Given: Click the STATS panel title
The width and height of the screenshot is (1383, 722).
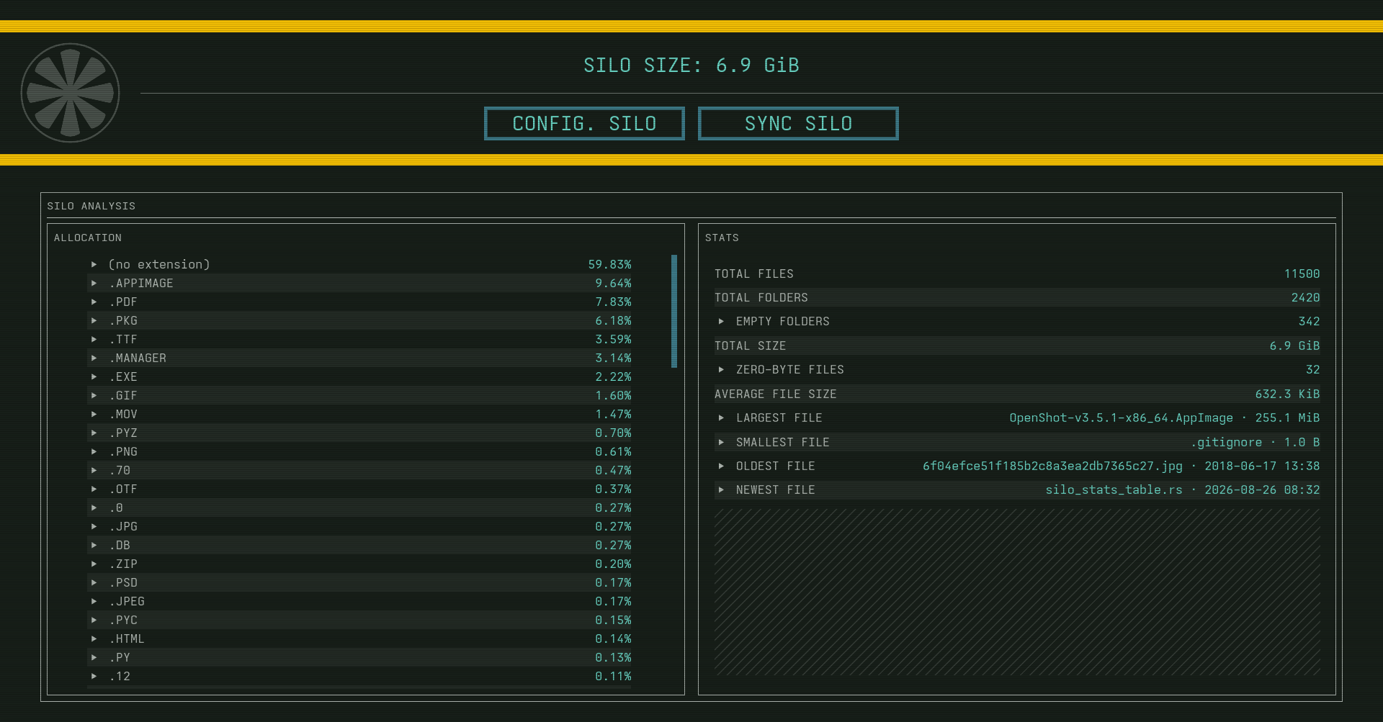Looking at the screenshot, I should point(722,238).
